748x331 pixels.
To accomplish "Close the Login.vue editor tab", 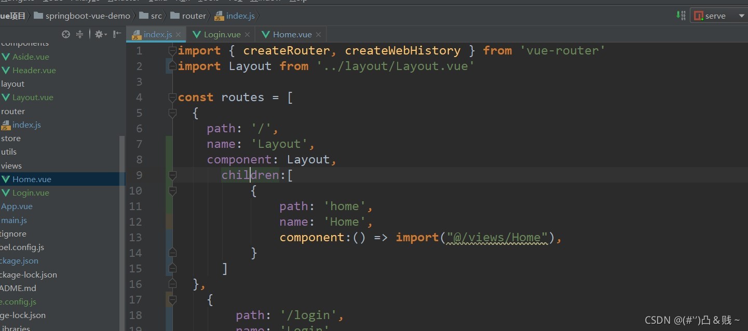I will click(x=247, y=34).
